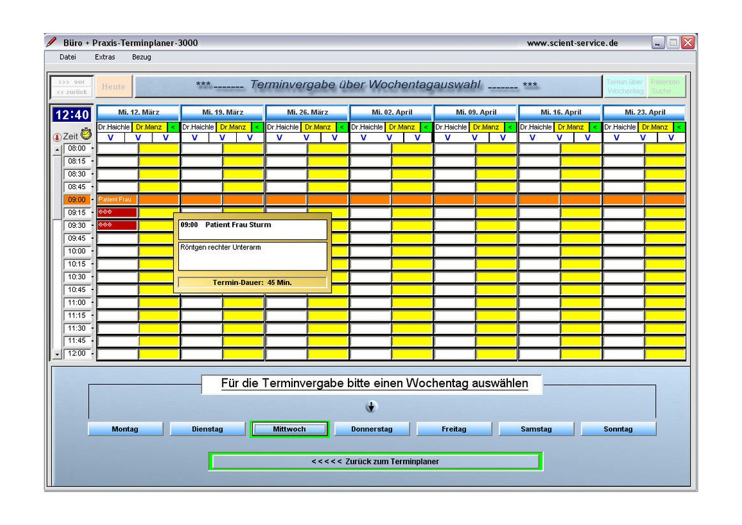Image resolution: width=742 pixels, height=525 pixels.
Task: Click the red down-arrow icon left of Zeit
Action: pyautogui.click(x=56, y=136)
